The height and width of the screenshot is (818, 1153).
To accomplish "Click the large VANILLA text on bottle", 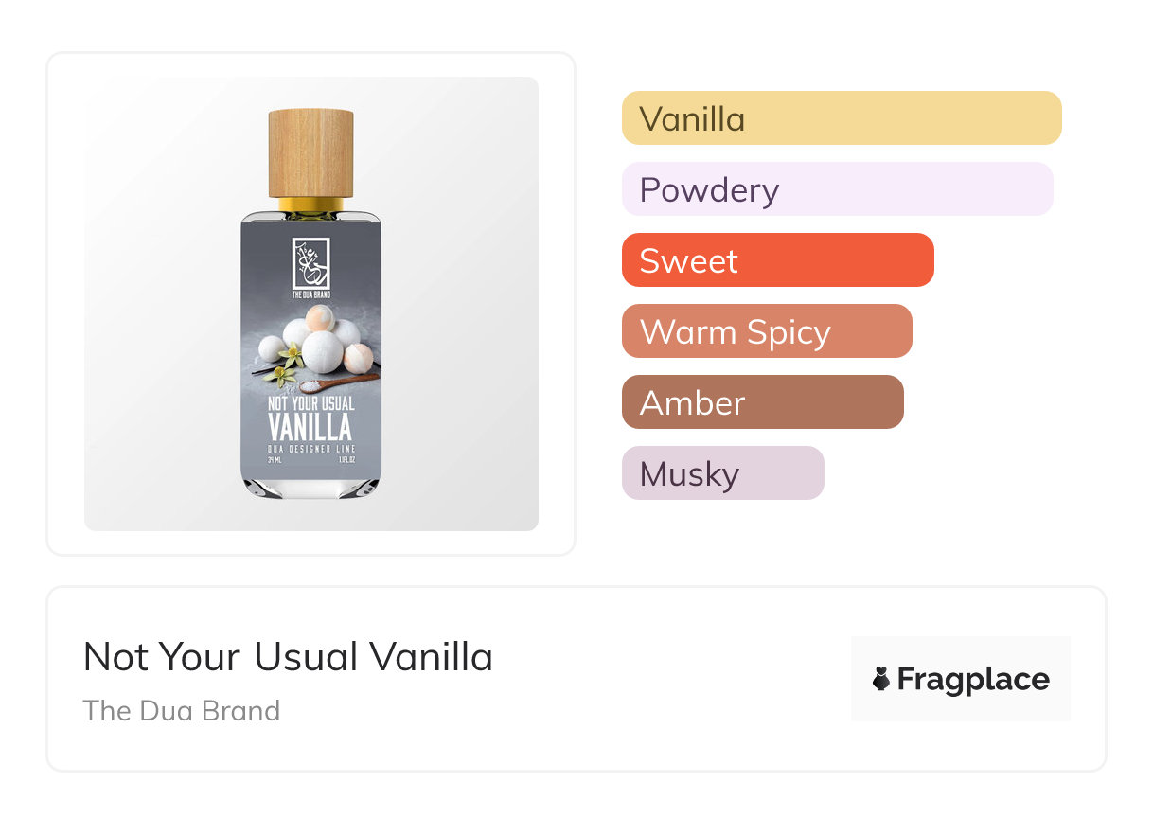I will [x=310, y=427].
